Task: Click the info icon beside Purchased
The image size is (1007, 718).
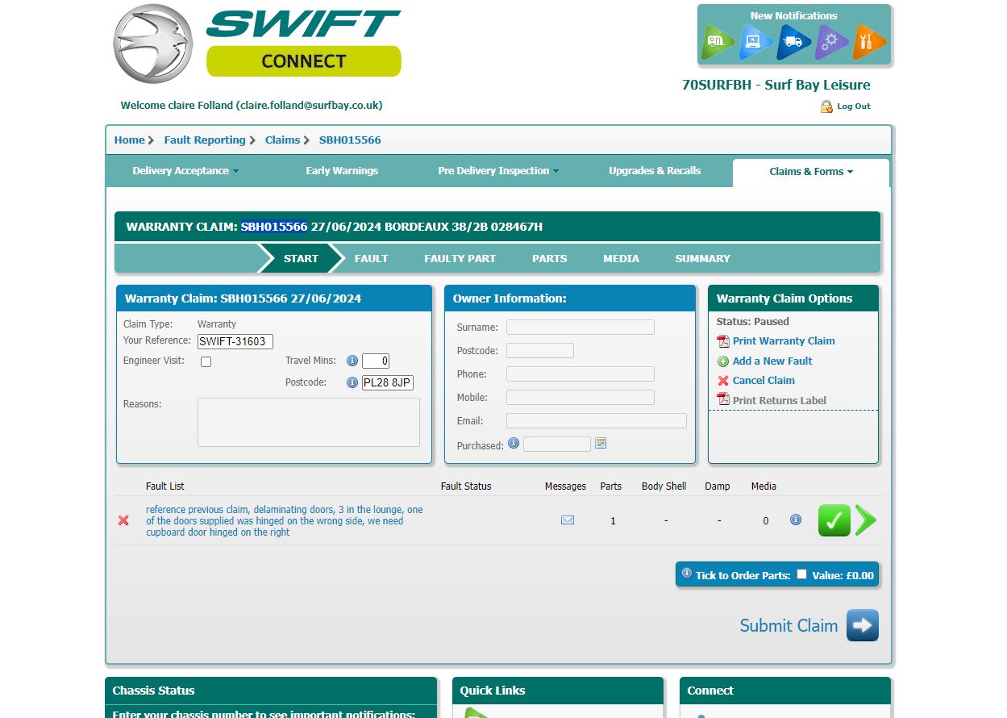Action: coord(514,443)
